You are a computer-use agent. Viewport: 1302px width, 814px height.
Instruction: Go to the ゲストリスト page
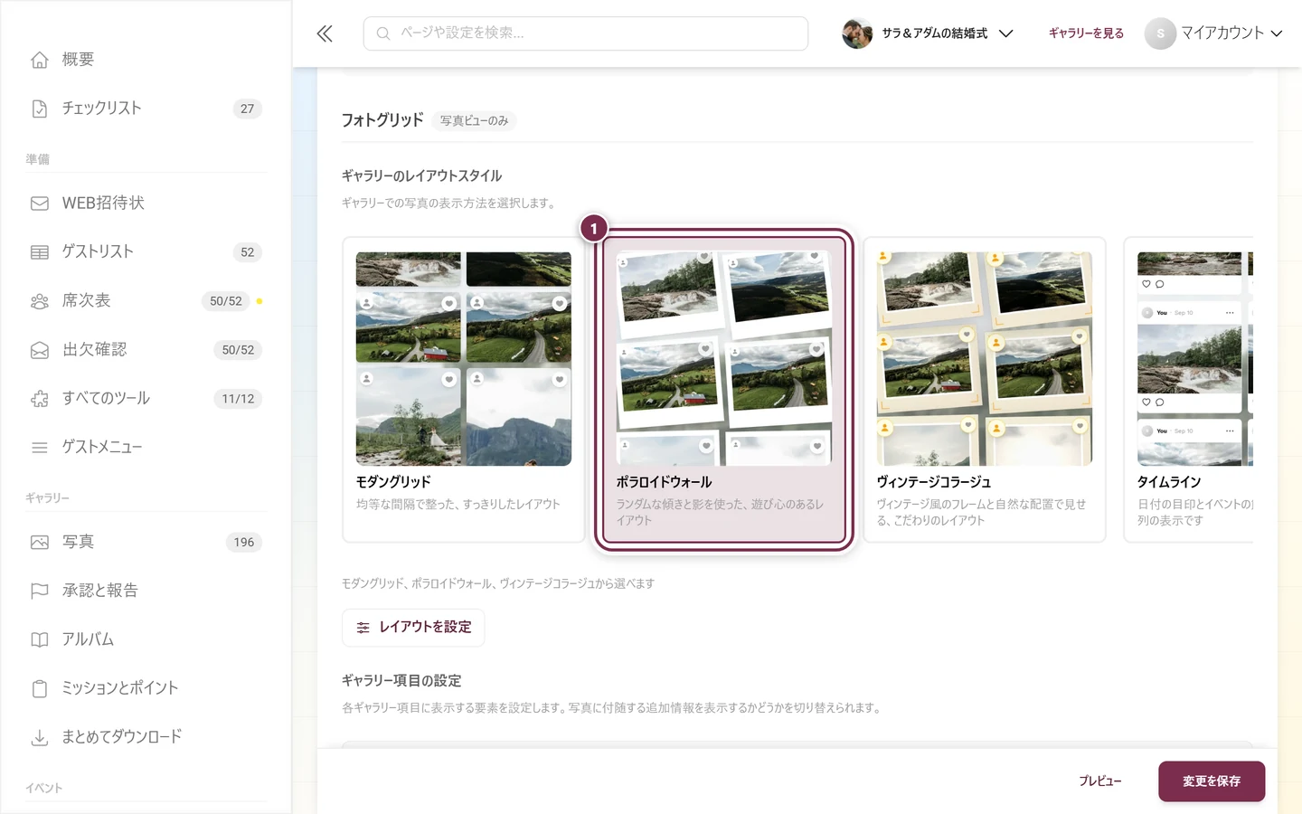point(146,252)
